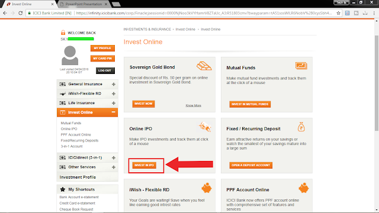The height and width of the screenshot is (213, 379).
Task: Reload the page with the refresh icon
Action: point(21,13)
